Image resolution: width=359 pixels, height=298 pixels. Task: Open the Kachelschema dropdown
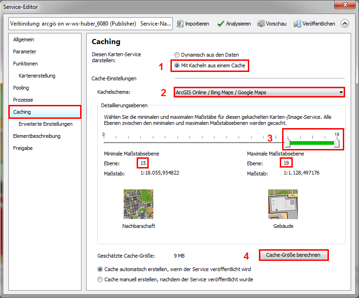(x=259, y=92)
